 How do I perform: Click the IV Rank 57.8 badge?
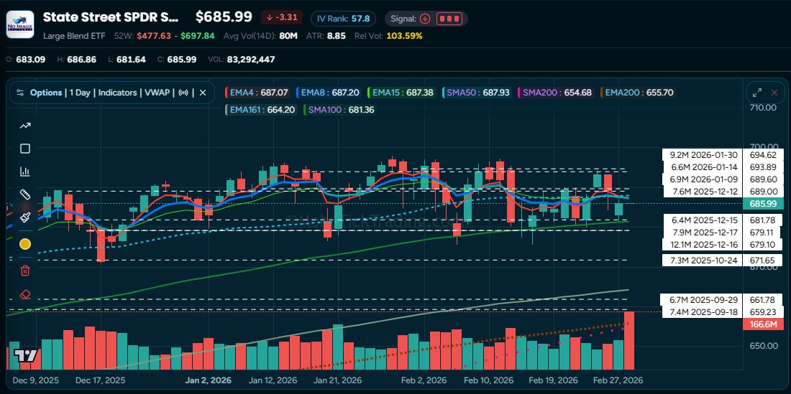tap(343, 19)
